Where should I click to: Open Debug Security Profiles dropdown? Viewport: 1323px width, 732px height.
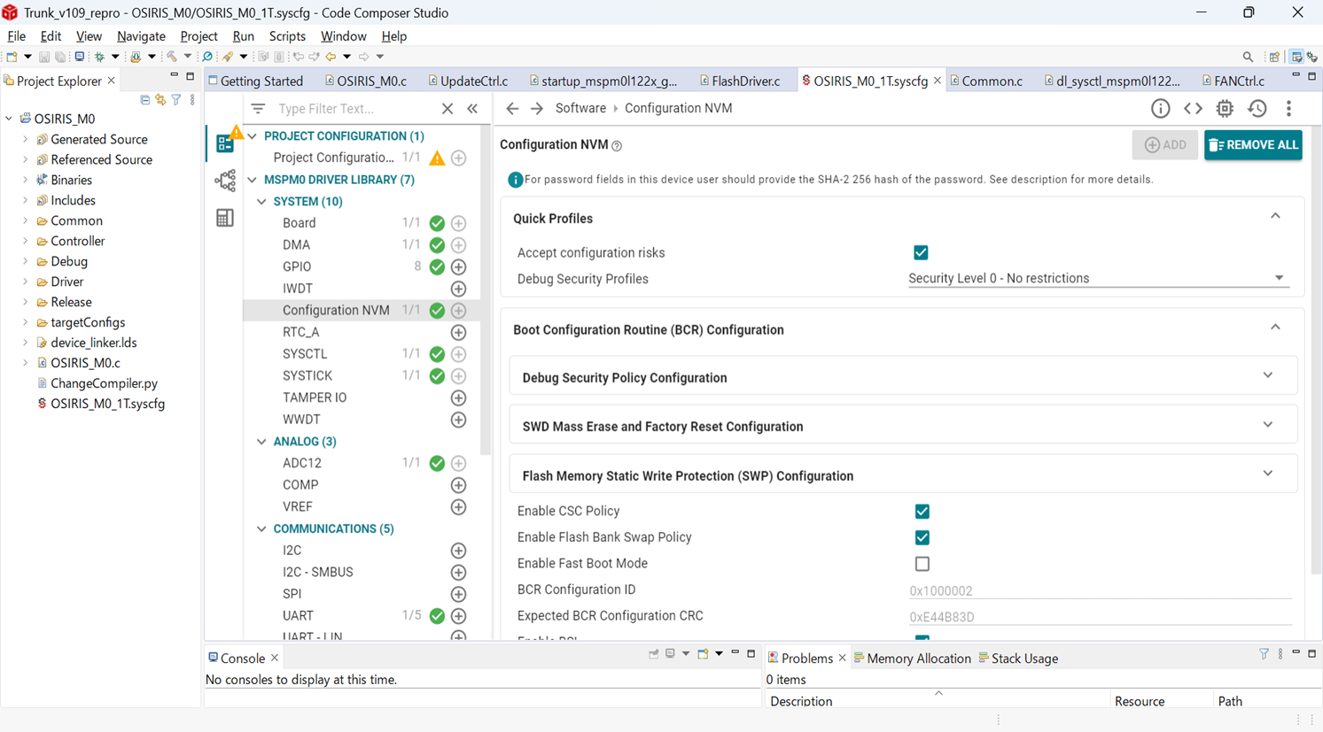[1097, 279]
